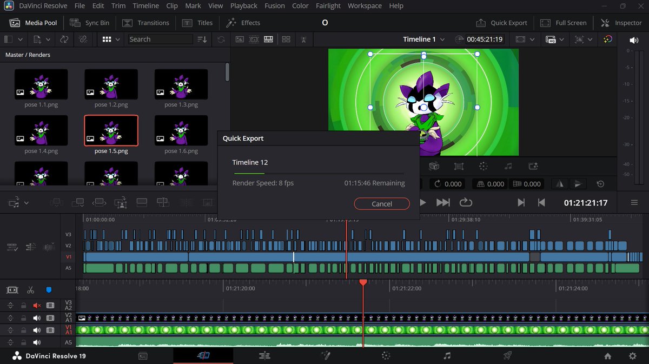This screenshot has height=364, width=649.
Task: Go to the Fusion page icon
Action: (x=326, y=356)
